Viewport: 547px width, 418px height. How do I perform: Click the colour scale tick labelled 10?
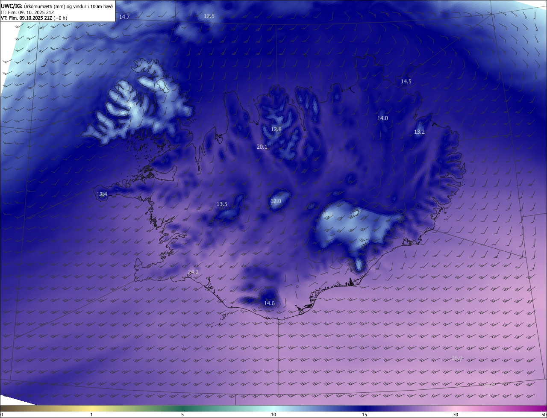point(273,415)
